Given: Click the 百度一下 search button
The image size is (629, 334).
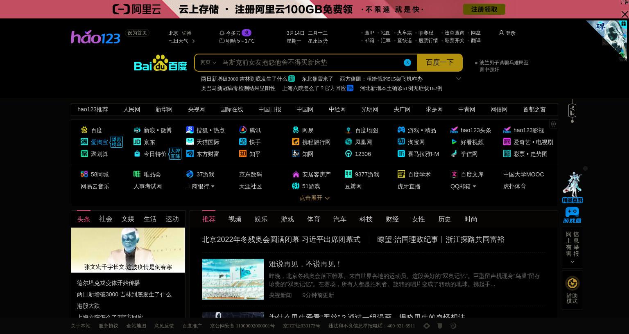Looking at the screenshot, I should [x=440, y=63].
